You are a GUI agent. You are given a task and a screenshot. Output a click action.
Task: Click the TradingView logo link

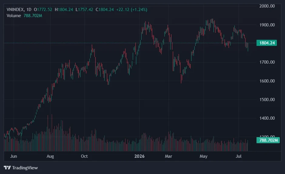tap(21, 168)
